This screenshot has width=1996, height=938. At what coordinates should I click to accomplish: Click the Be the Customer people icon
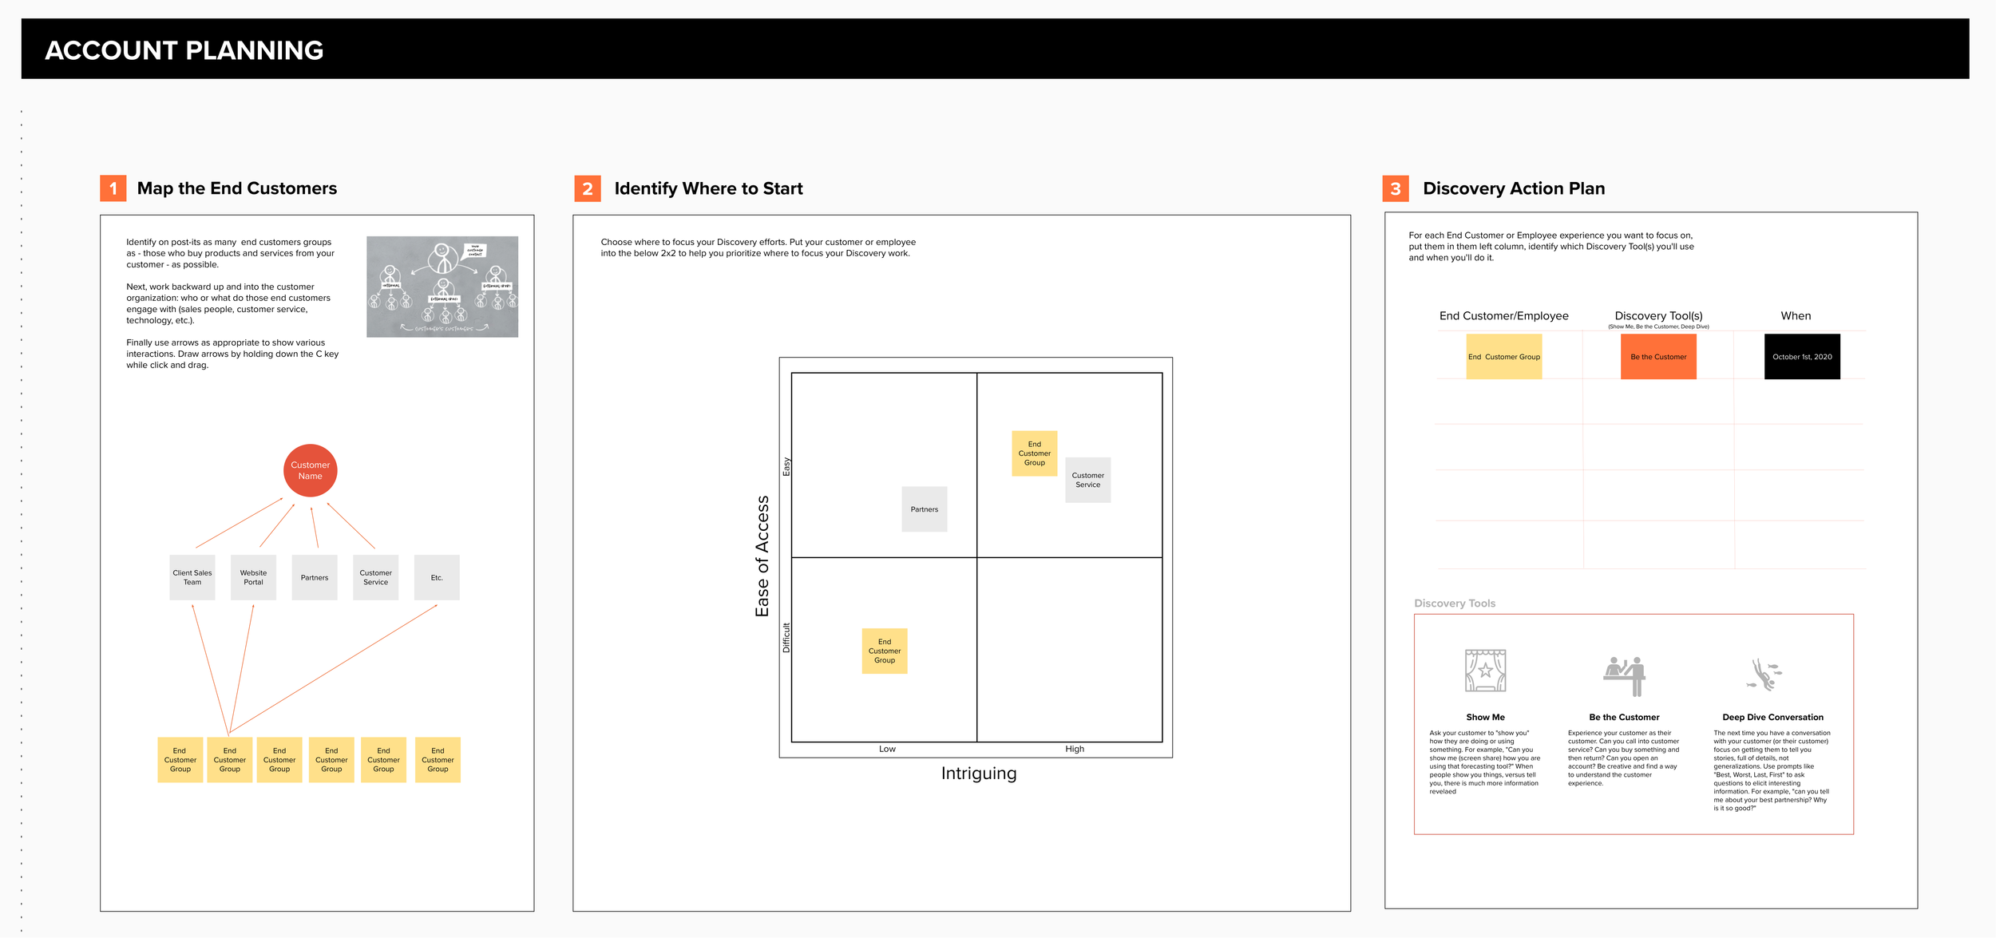click(x=1625, y=675)
